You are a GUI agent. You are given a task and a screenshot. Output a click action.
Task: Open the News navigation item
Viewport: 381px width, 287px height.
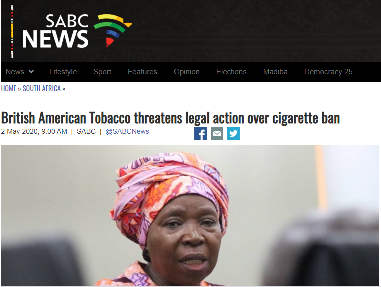[15, 72]
